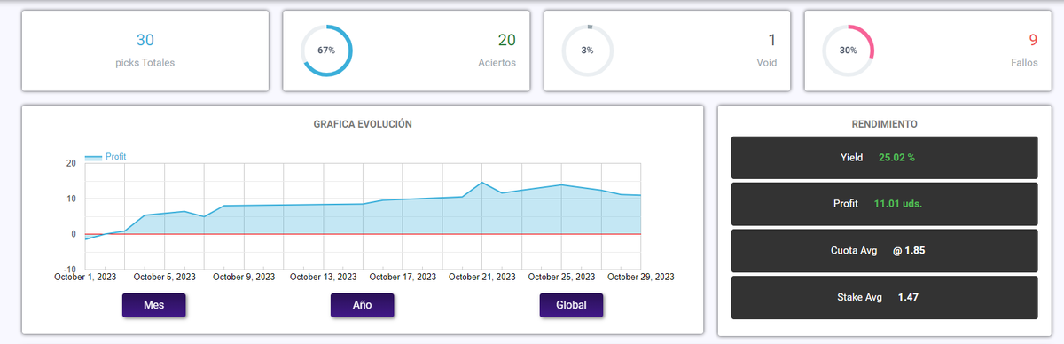This screenshot has width=1064, height=344.
Task: Click the Void label
Action: pyautogui.click(x=767, y=63)
